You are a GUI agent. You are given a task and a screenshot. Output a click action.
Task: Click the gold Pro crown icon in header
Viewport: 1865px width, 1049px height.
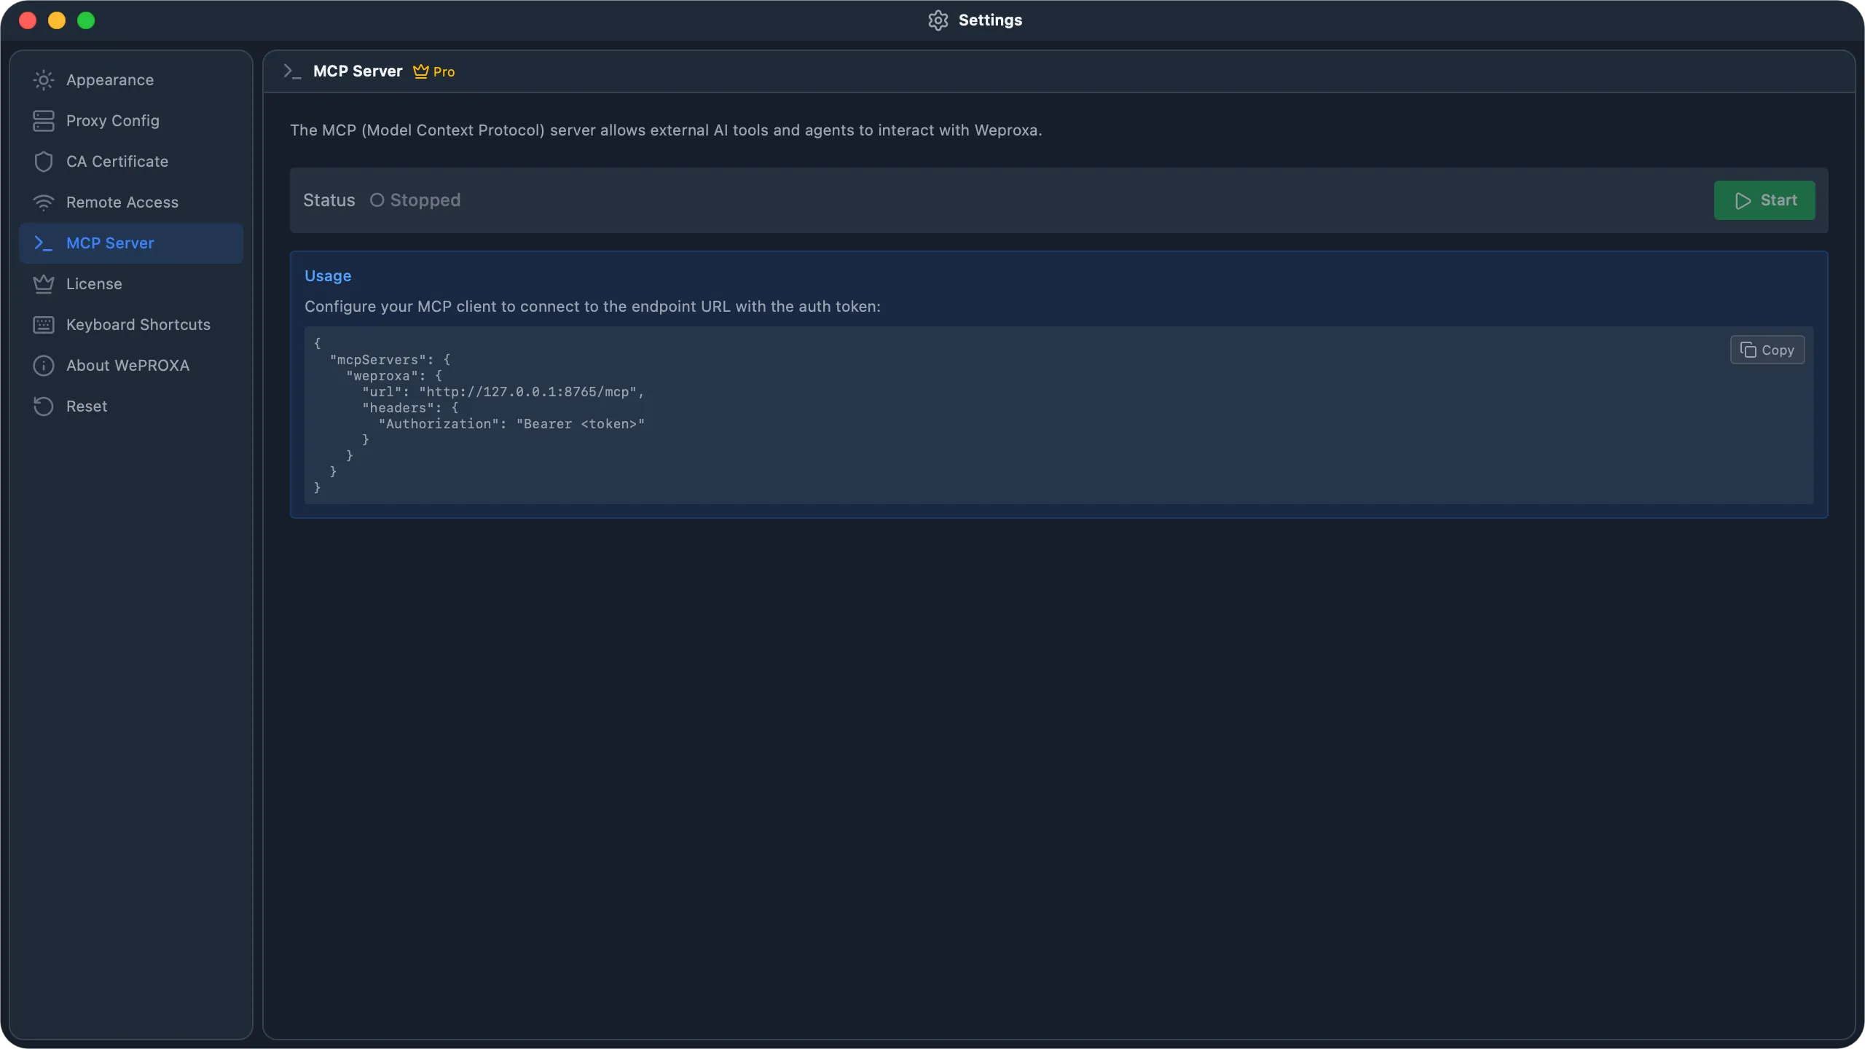coord(420,71)
